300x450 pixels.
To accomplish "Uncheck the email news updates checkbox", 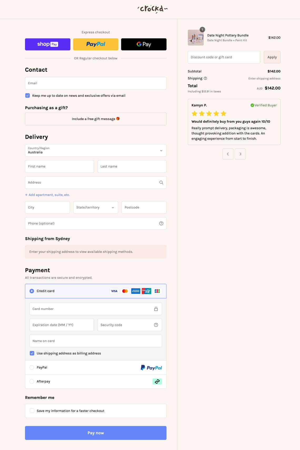I will [x=28, y=95].
